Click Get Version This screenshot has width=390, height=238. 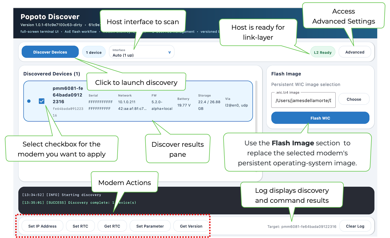191,226
